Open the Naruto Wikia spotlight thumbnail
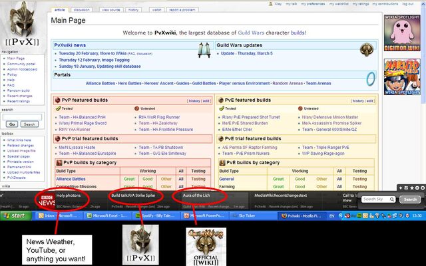Screen dimensions: 426x266 [x=402, y=77]
